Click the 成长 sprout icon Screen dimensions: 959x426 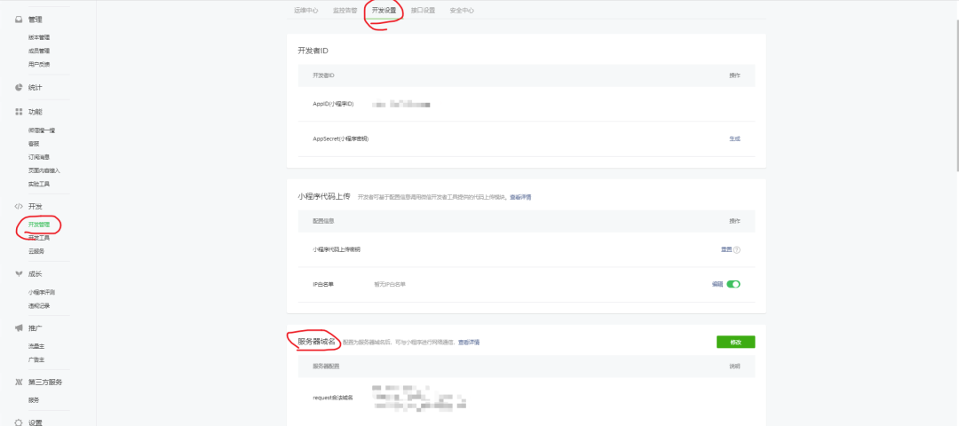[19, 274]
